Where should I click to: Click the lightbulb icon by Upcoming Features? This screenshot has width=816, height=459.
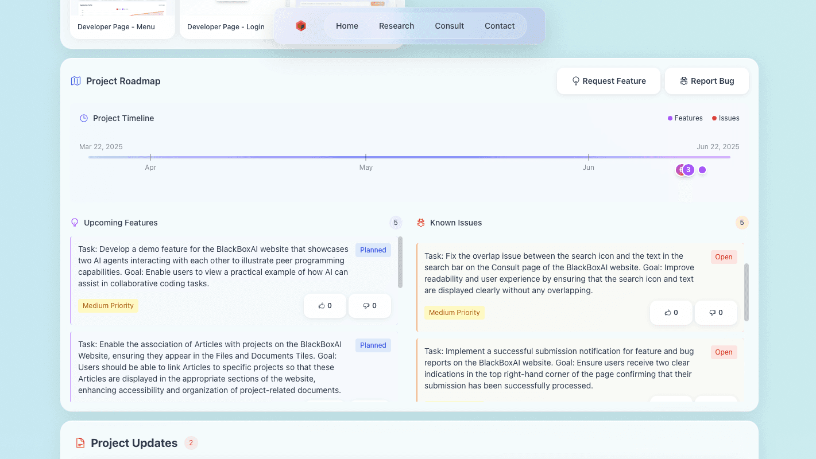pos(74,223)
